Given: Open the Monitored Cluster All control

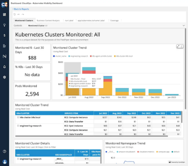Looking at the screenshot, I should 38,26.
